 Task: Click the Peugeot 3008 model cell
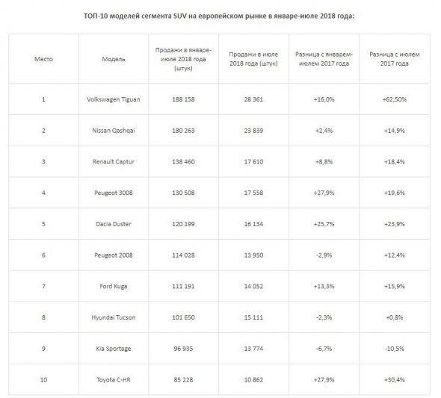[x=114, y=193]
